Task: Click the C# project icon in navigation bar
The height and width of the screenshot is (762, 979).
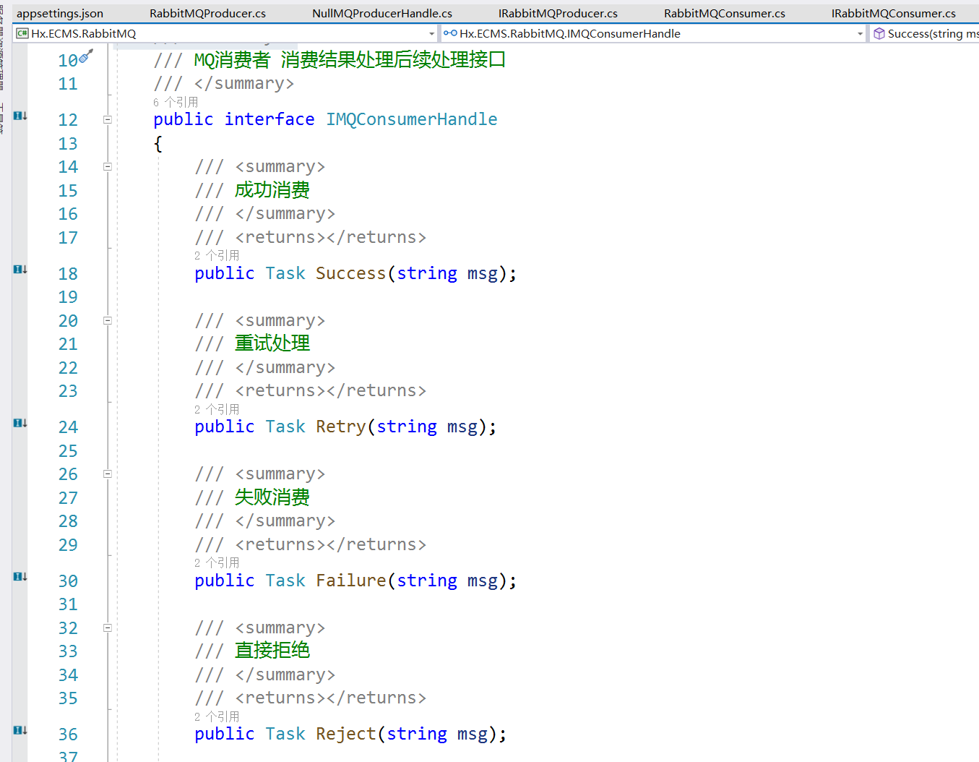Action: 22,33
